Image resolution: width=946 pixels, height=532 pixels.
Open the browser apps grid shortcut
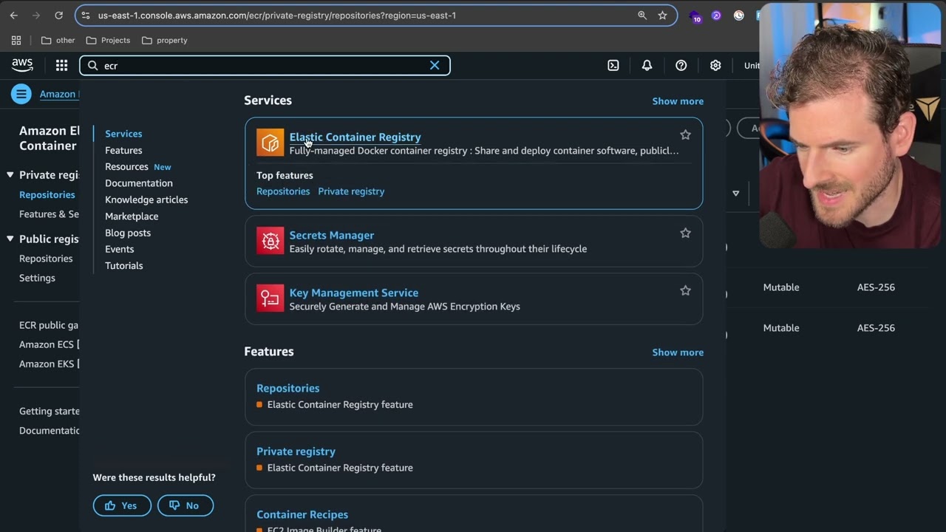pyautogui.click(x=16, y=40)
